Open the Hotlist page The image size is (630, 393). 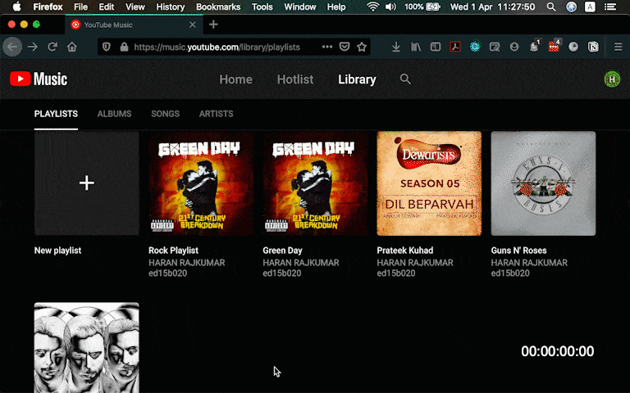click(x=295, y=79)
